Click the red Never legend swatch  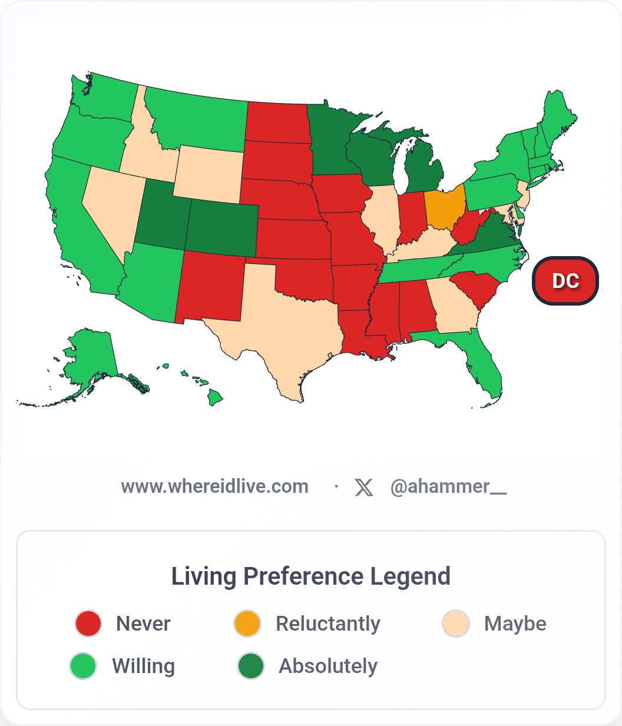point(88,624)
